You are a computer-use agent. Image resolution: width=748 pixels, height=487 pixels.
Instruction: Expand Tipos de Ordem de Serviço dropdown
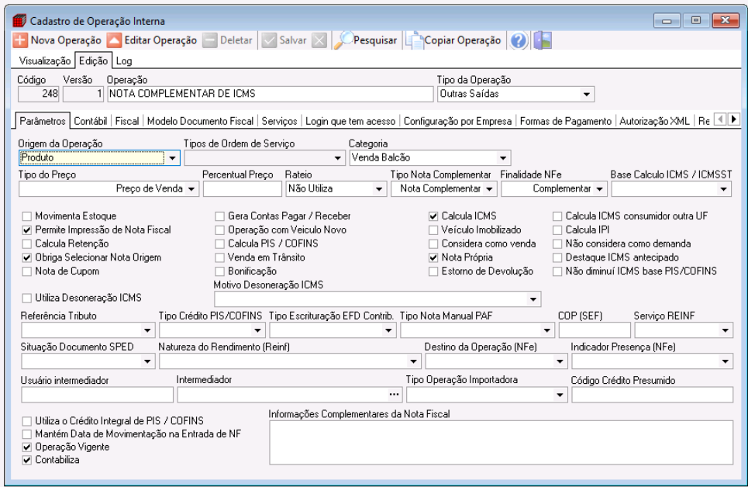[338, 157]
